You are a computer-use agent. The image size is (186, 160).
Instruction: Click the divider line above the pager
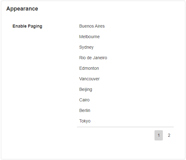(x=125, y=127)
